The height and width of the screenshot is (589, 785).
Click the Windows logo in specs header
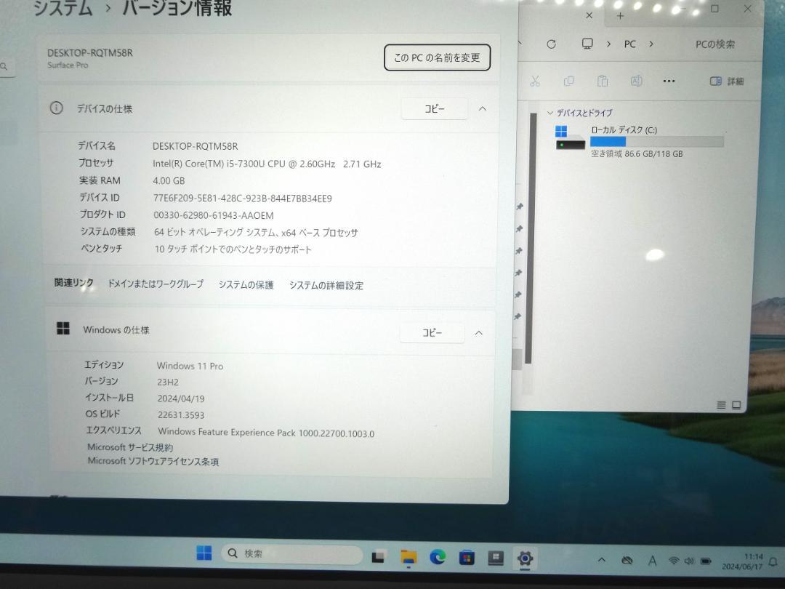pos(63,328)
